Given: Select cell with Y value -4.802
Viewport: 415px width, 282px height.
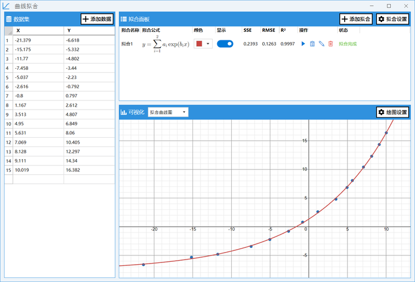Looking at the screenshot, I should click(89, 59).
